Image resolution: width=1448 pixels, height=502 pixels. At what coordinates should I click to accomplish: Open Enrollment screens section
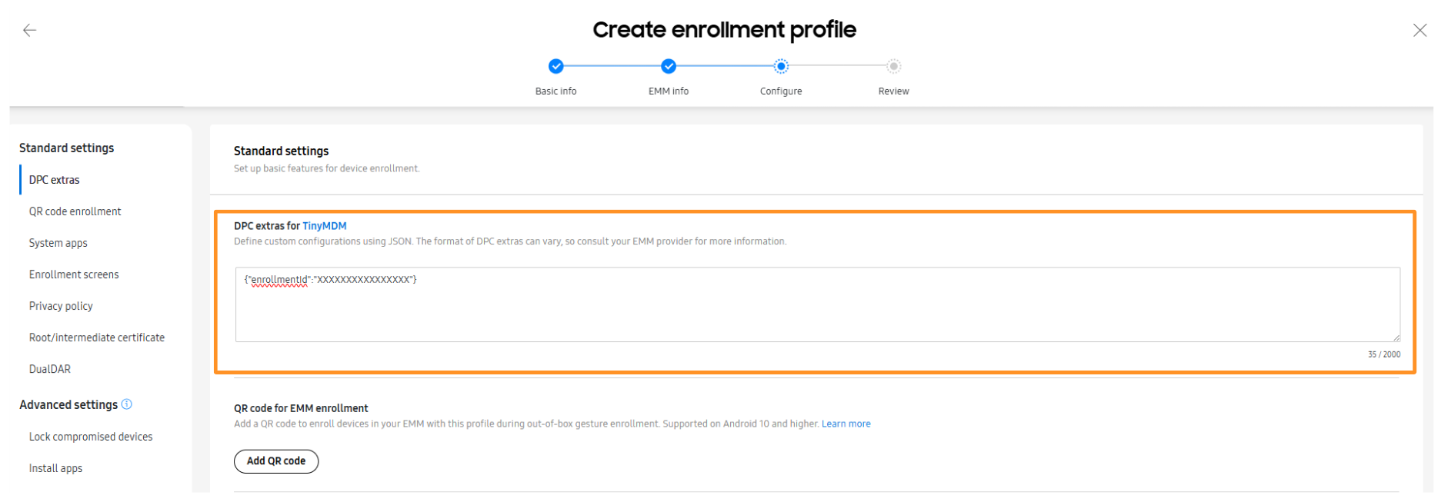click(x=74, y=274)
